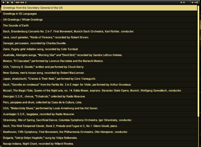Play The Sounds of Earth
Image resolution: width=201 pixels, height=147 pixels.
(99, 25)
